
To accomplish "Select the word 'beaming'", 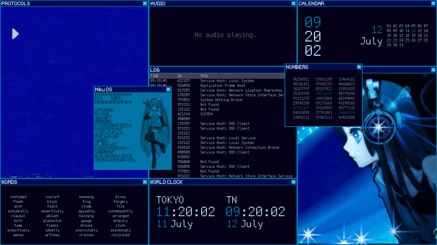I will point(86,197).
